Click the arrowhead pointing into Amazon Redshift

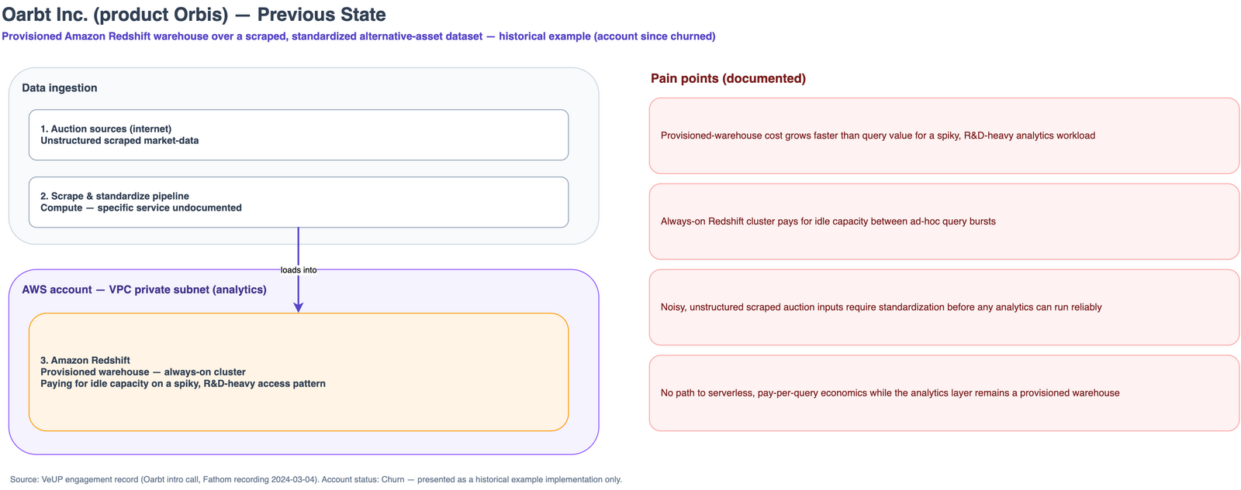(299, 308)
